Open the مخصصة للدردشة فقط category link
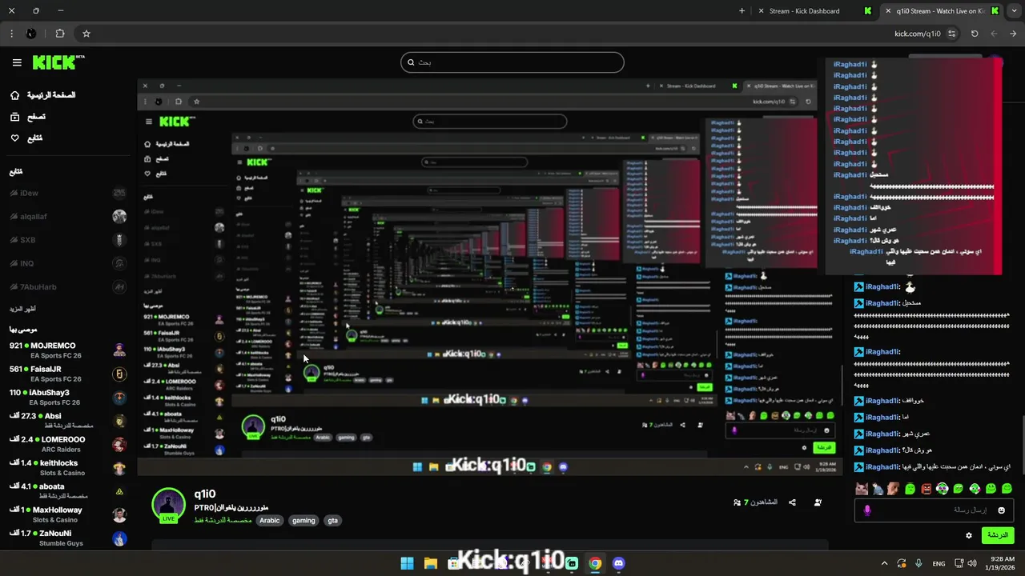The height and width of the screenshot is (576, 1025). pos(223,521)
